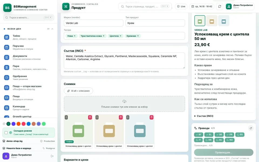This screenshot has width=259, height=162.
Task: Open the Одобрения checkmark icon
Action: [6, 77]
